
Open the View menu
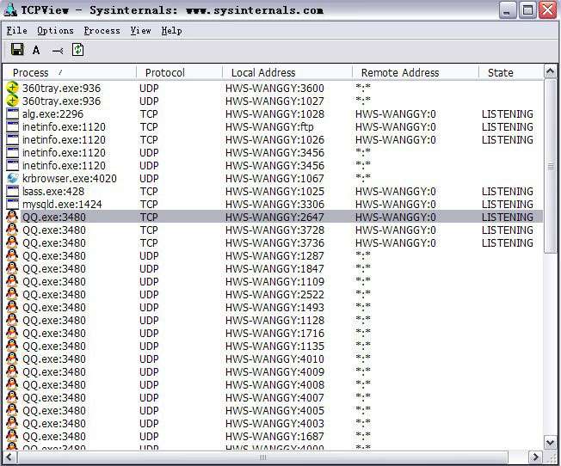[140, 31]
